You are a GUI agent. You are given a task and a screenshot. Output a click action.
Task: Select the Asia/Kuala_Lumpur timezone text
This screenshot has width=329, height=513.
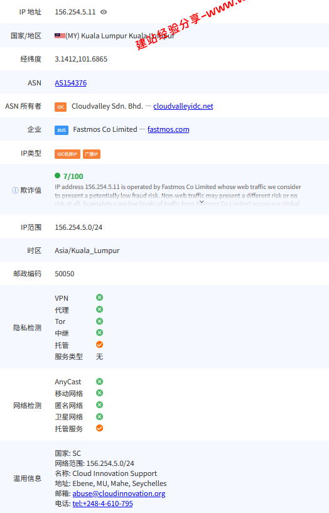point(87,251)
